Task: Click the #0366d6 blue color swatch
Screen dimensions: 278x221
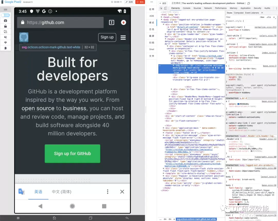Action: click(238, 104)
